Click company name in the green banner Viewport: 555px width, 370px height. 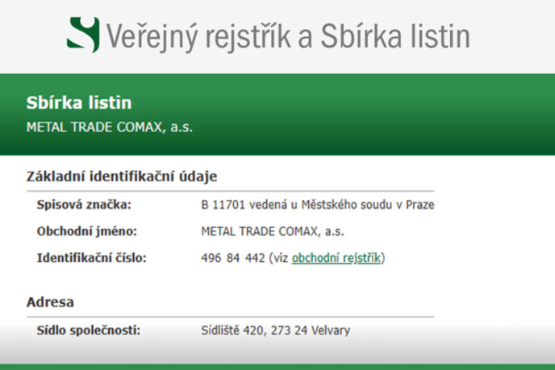(110, 127)
